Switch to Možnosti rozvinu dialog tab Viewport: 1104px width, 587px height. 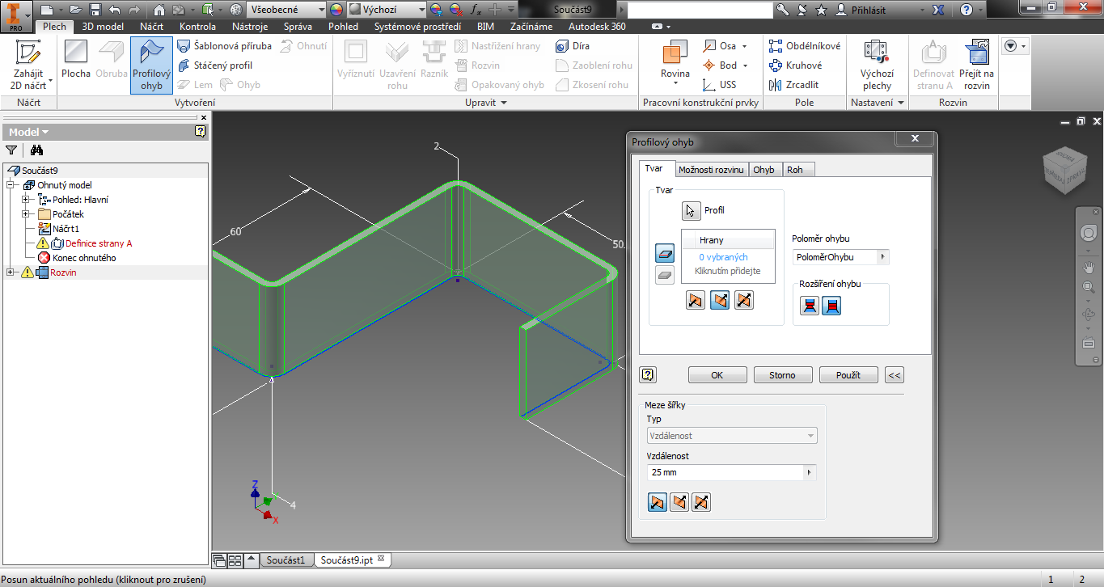pos(711,170)
